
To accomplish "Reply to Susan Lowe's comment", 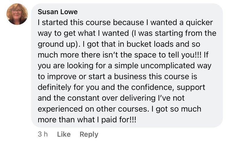I will (89, 134).
